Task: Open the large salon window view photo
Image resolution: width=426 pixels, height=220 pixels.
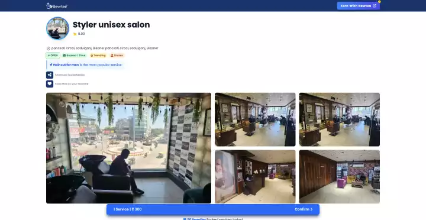Action: 128,148
